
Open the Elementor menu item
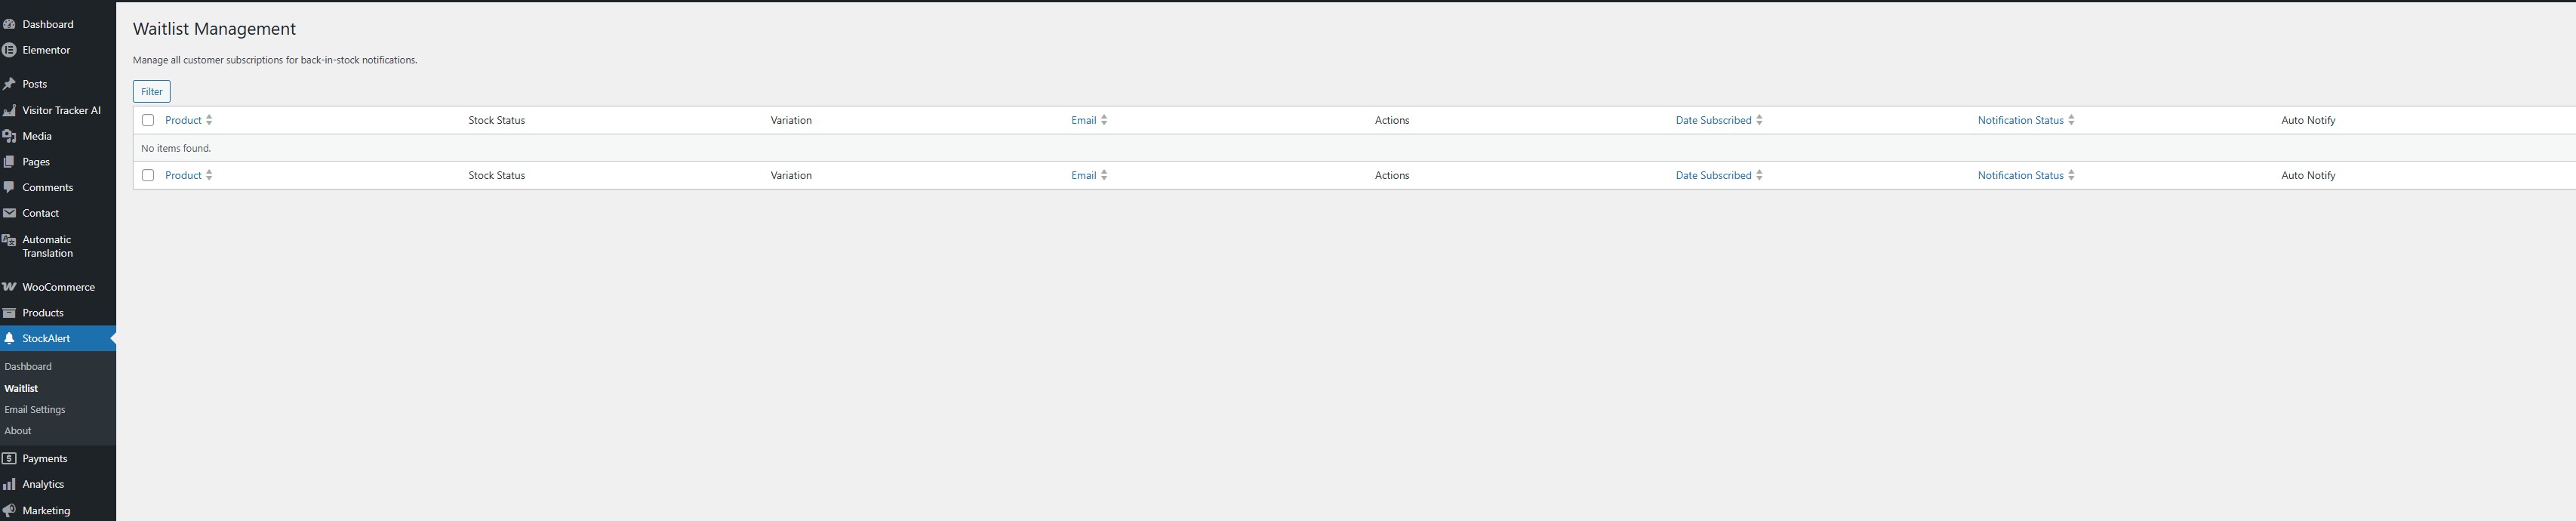point(58,50)
